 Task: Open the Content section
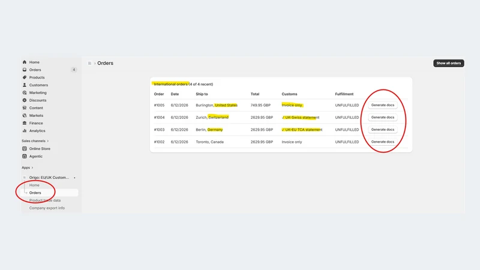36,108
